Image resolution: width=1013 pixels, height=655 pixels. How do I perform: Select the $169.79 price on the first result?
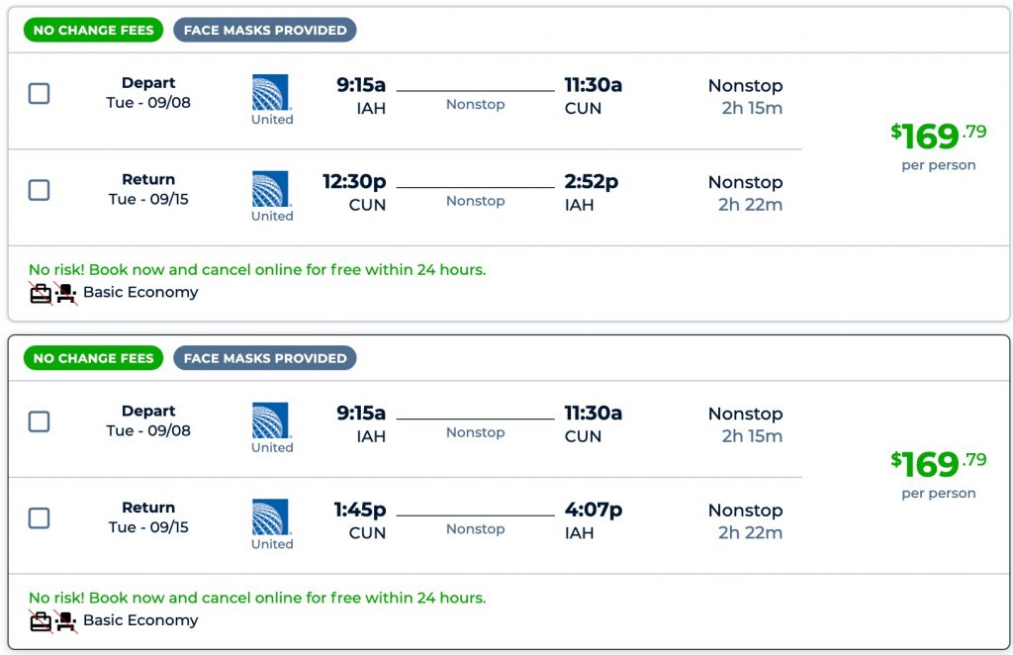click(938, 137)
